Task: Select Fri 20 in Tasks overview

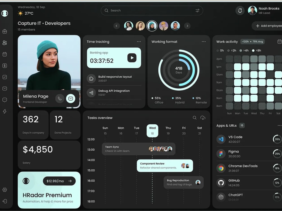Action: tap(184, 131)
